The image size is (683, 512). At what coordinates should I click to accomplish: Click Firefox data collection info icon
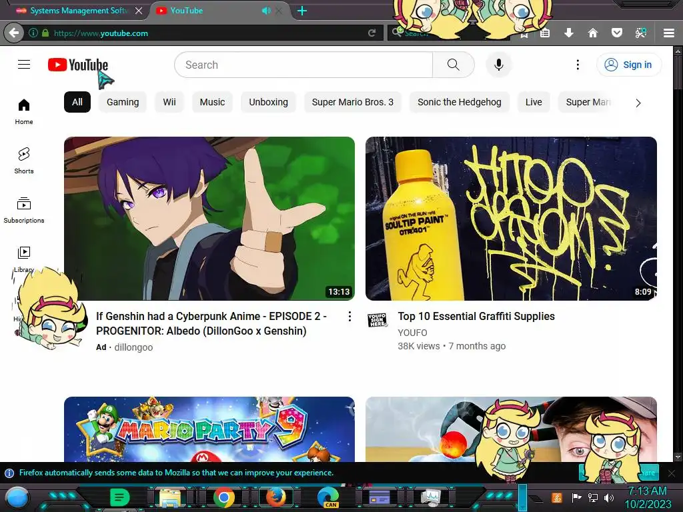[9, 473]
